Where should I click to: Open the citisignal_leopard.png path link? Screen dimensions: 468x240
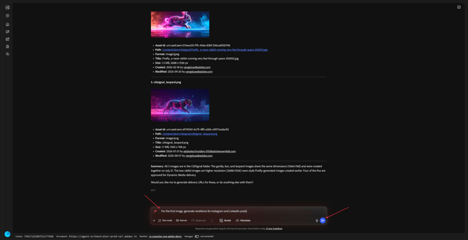point(190,134)
